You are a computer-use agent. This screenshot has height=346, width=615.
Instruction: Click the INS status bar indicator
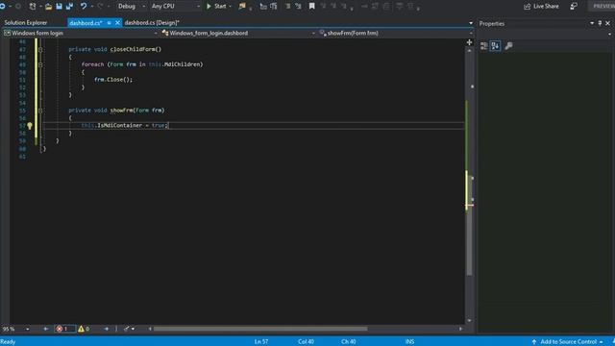(x=409, y=342)
